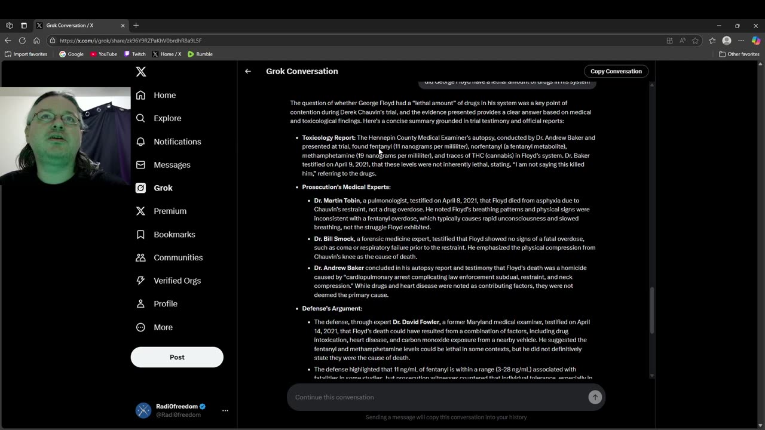Open the Verified Orgs lightning icon

140,281
